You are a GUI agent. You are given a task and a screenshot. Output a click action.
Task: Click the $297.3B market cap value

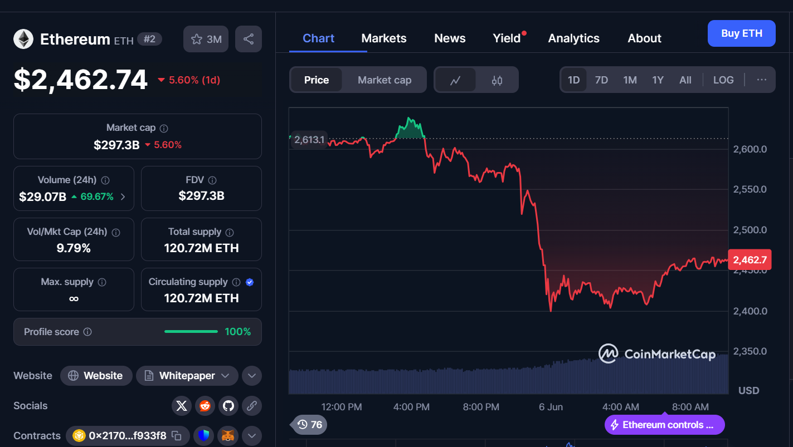pos(116,145)
